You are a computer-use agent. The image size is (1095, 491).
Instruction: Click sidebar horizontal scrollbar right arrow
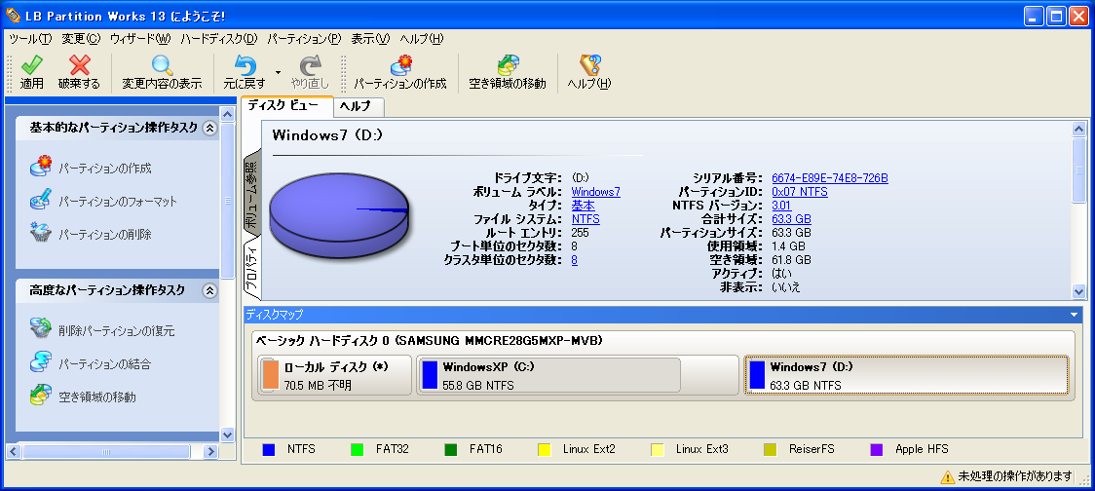pyautogui.click(x=210, y=452)
